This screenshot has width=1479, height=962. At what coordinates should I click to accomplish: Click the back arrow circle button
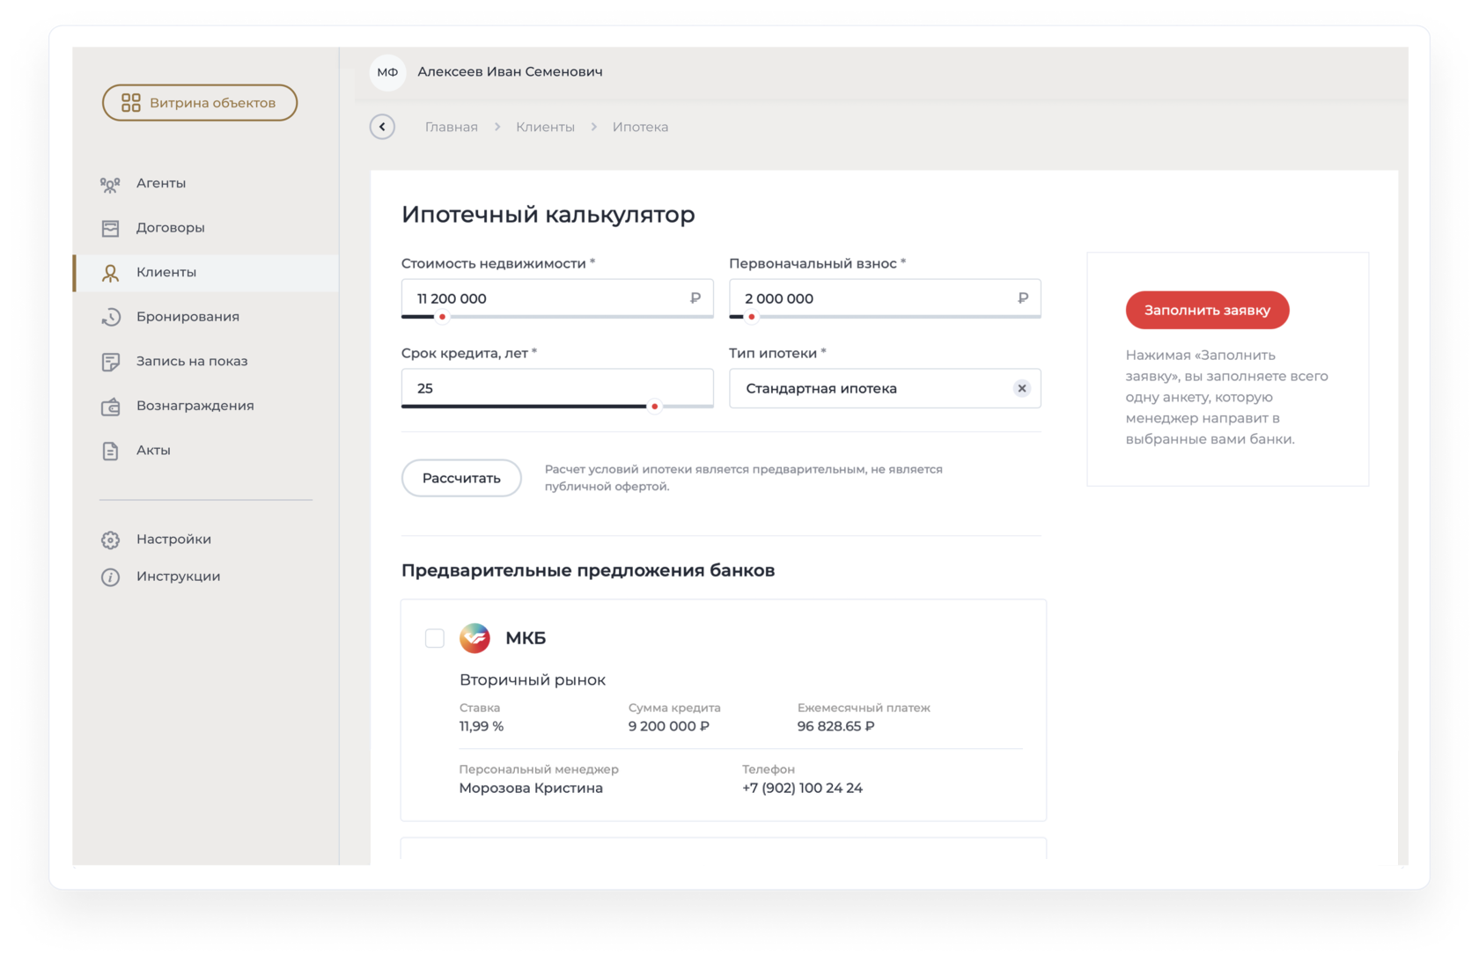point(382,127)
